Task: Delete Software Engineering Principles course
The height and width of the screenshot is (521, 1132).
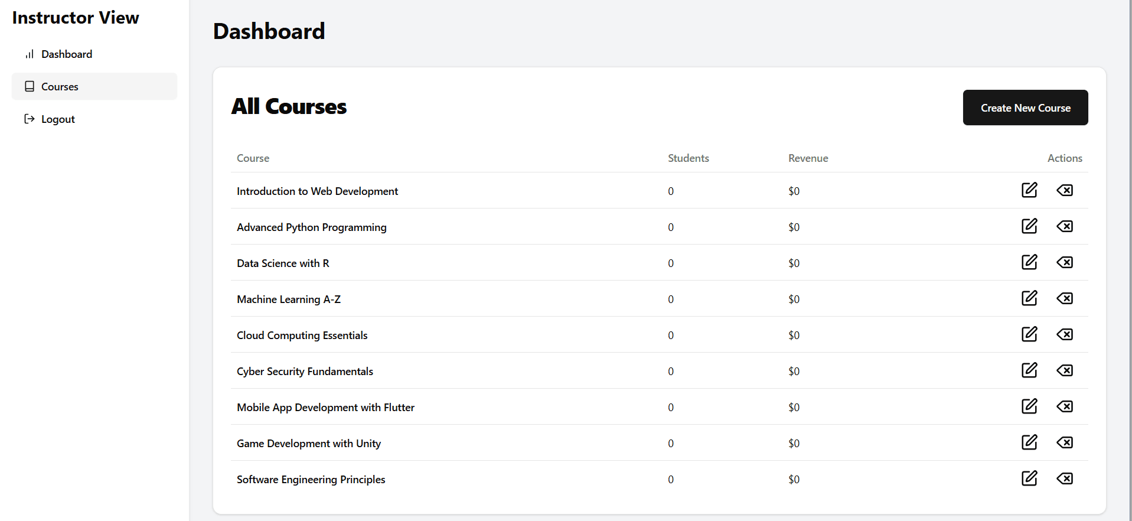Action: [1065, 478]
